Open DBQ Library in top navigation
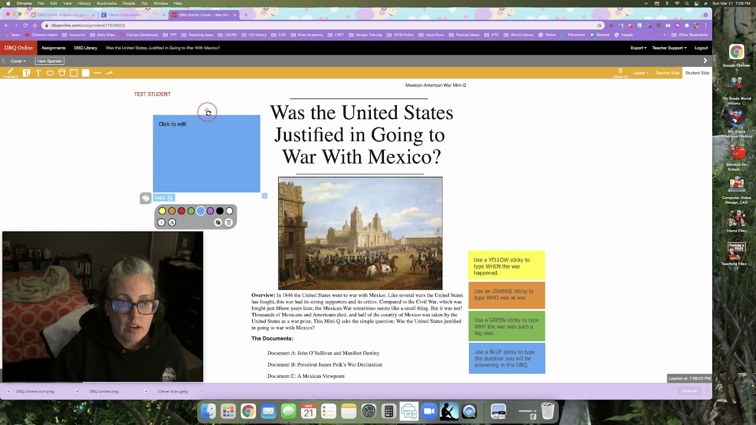This screenshot has height=425, width=756. click(86, 48)
